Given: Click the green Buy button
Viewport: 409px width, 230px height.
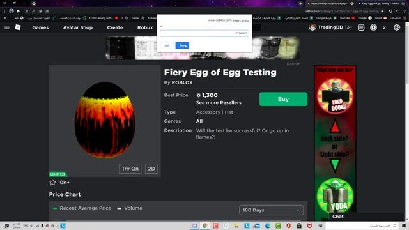Looking at the screenshot, I should coord(283,99).
